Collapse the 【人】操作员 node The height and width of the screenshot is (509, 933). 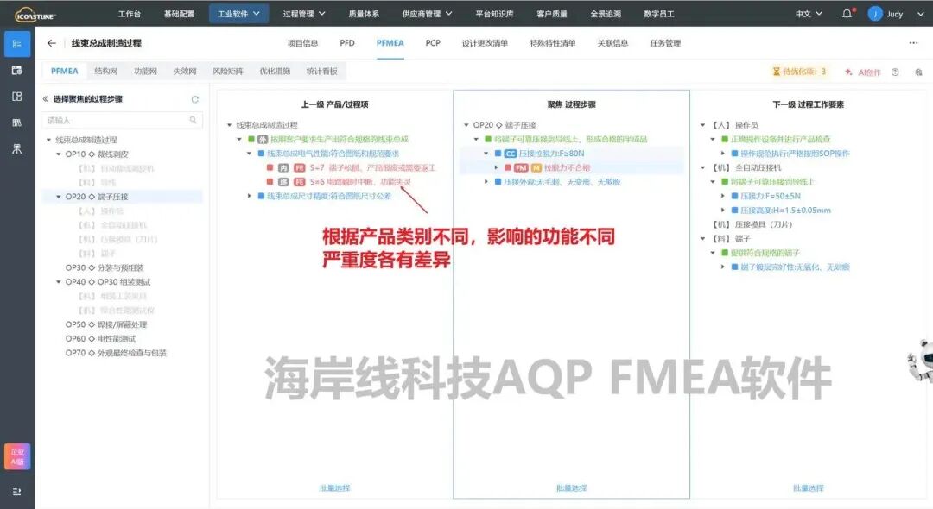(x=702, y=125)
